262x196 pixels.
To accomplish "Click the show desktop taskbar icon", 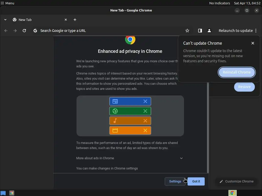I will pyautogui.click(x=3, y=193).
